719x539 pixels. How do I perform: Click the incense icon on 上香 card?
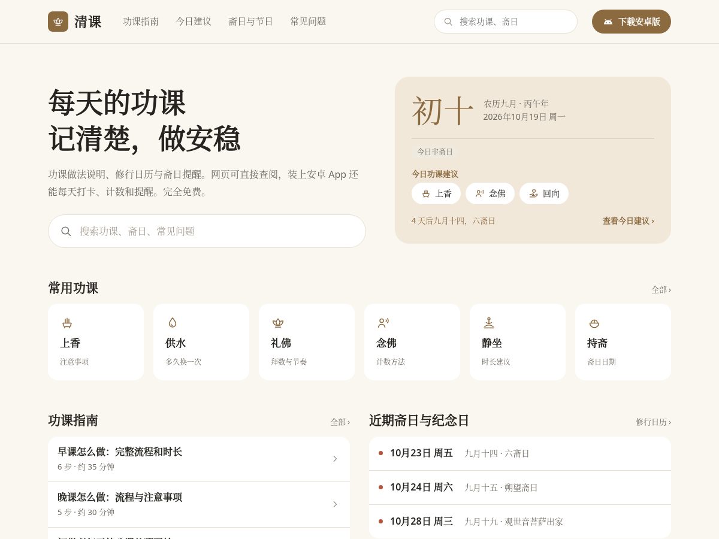(67, 323)
